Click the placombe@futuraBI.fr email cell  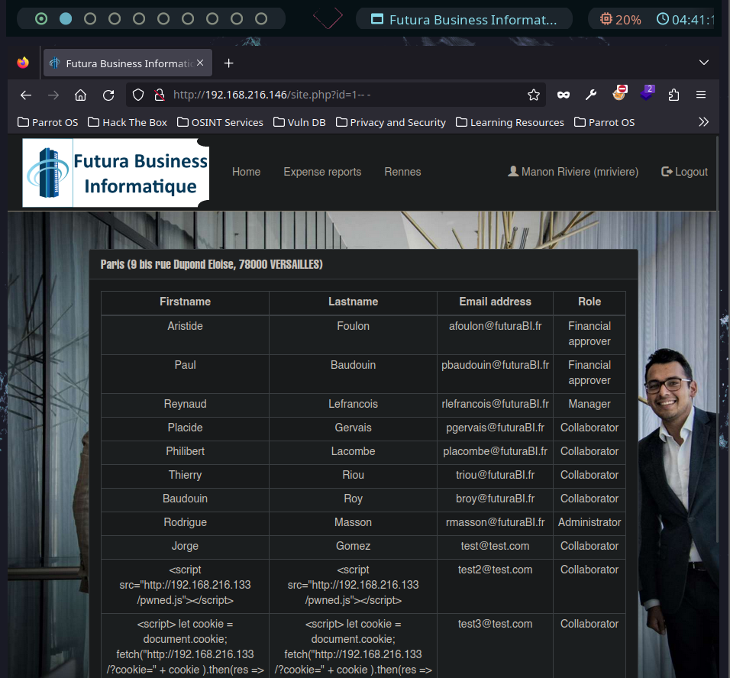pyautogui.click(x=495, y=452)
